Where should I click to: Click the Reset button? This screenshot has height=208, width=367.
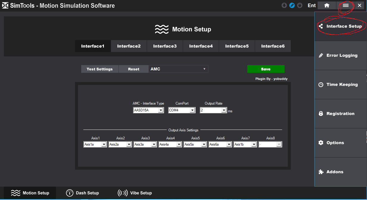(x=134, y=69)
